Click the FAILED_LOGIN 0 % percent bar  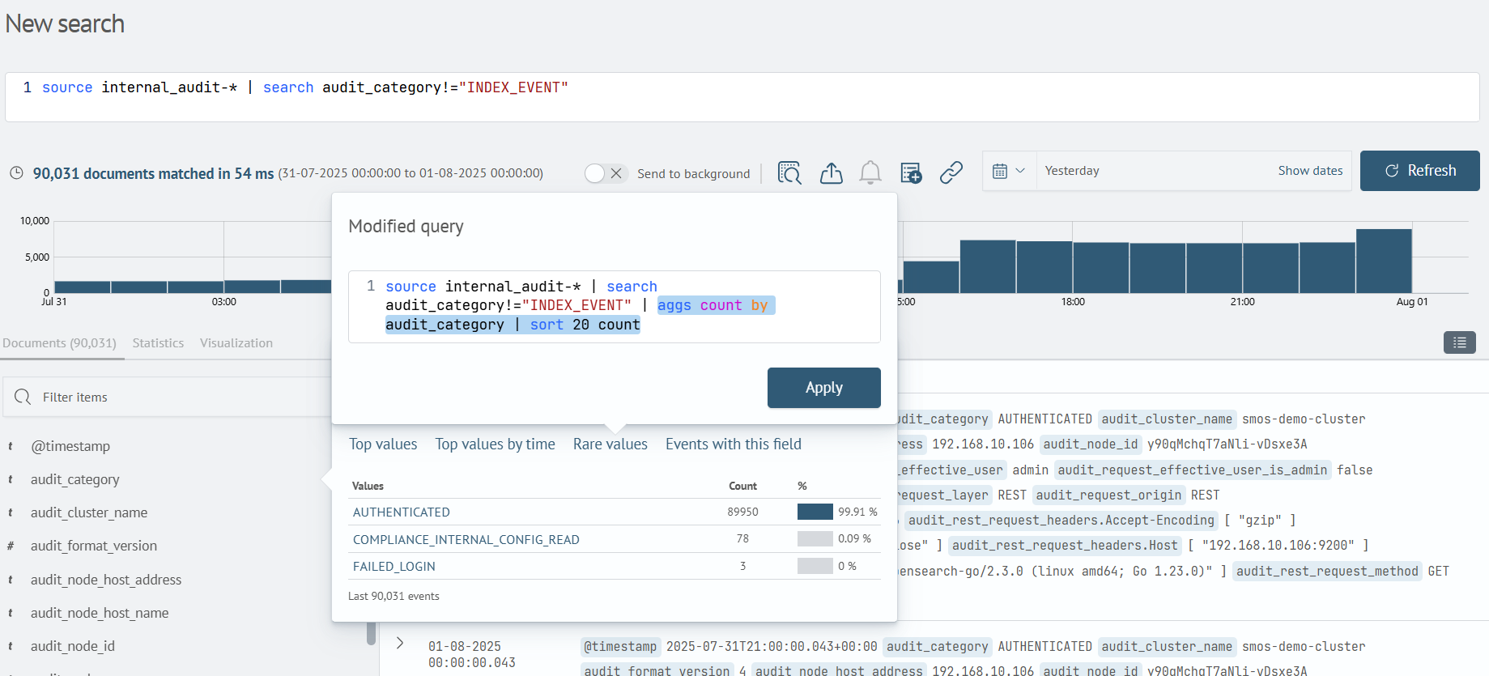point(815,566)
